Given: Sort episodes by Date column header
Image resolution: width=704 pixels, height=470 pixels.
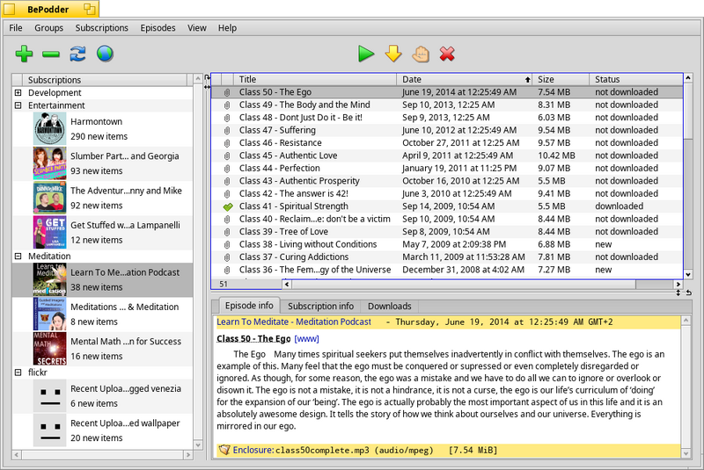Looking at the screenshot, I should (464, 79).
